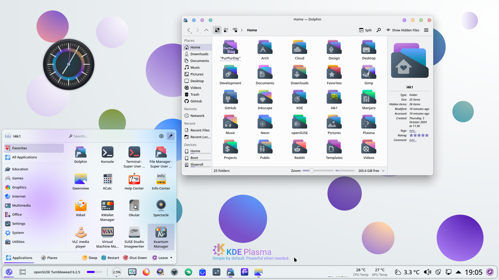Switch to the Places tab in launcher
499x280 pixels.
coord(49,258)
